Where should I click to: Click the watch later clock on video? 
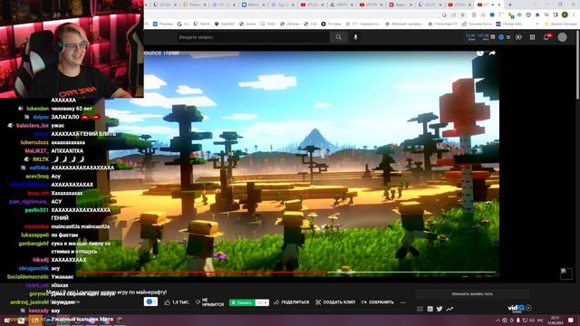pos(479,53)
